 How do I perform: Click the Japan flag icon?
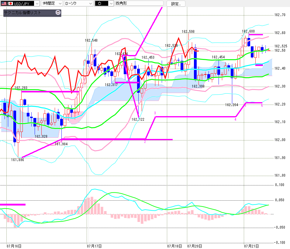[11, 3]
